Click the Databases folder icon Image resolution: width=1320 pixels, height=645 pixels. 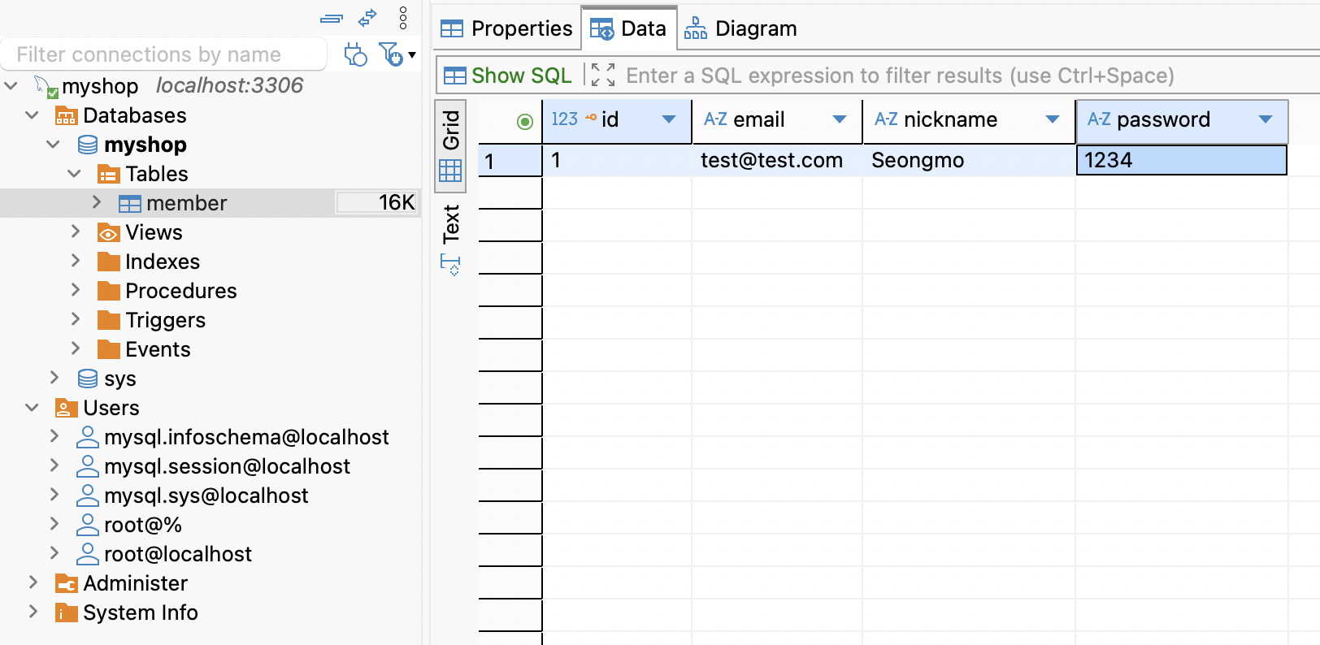click(x=66, y=116)
